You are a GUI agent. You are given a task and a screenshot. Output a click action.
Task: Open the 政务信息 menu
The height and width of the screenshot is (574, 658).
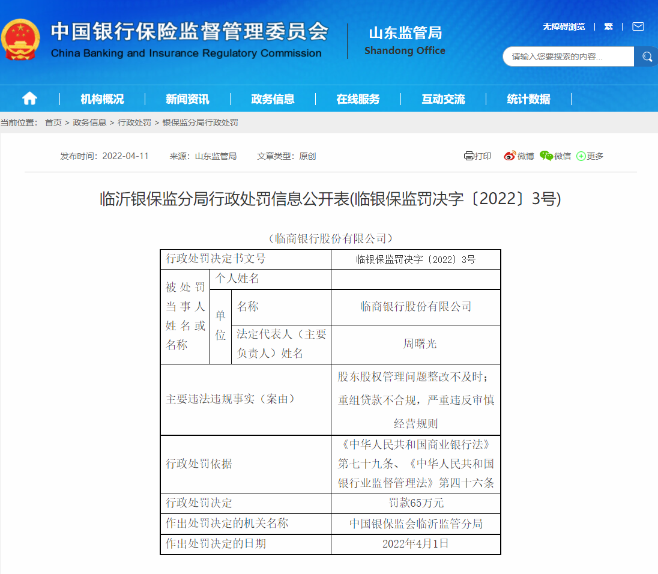click(273, 98)
